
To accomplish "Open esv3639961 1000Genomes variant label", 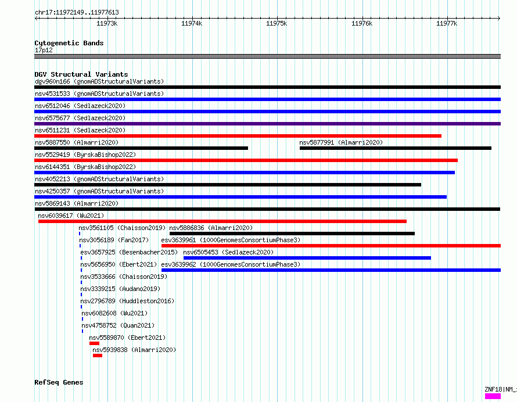I will [x=231, y=240].
